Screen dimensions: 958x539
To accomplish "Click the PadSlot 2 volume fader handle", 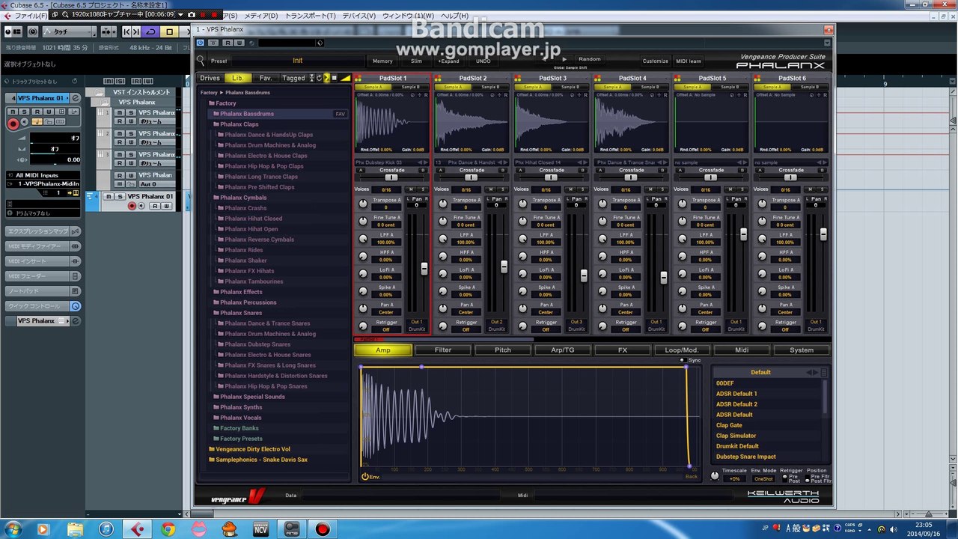I will (504, 267).
